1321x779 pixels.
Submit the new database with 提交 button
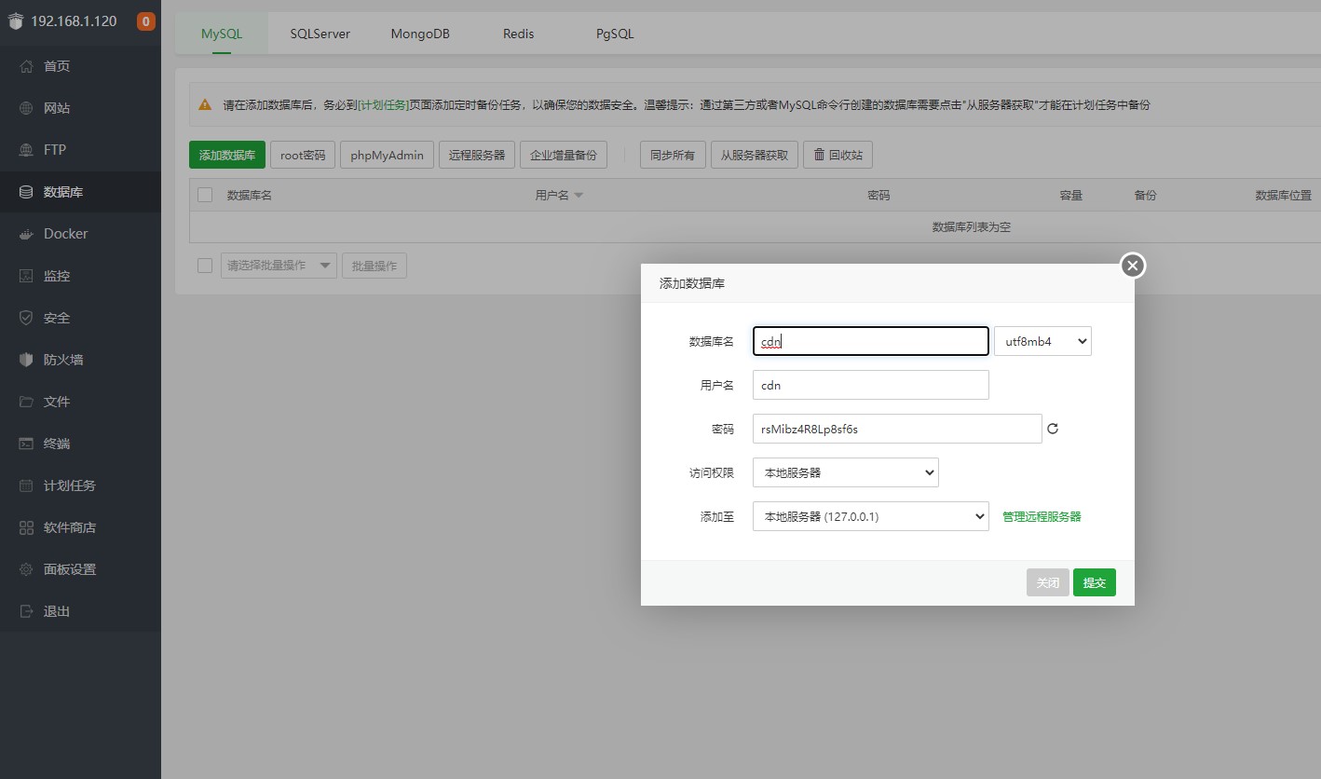tap(1094, 581)
